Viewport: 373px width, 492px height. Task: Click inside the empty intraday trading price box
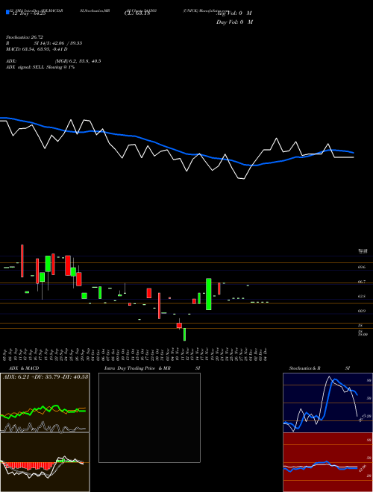pyautogui.click(x=149, y=417)
